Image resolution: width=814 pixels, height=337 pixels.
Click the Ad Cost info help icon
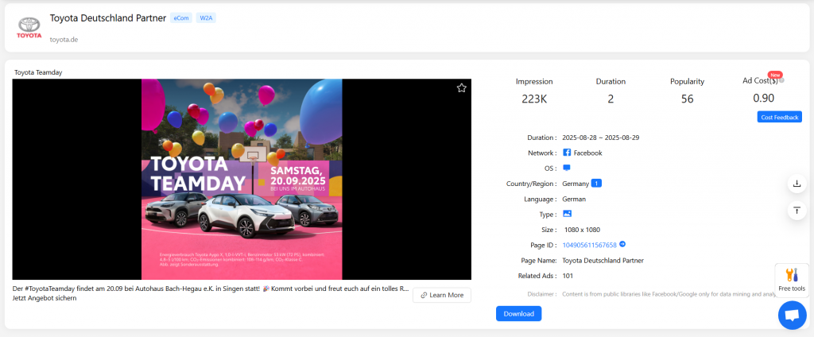pos(782,80)
